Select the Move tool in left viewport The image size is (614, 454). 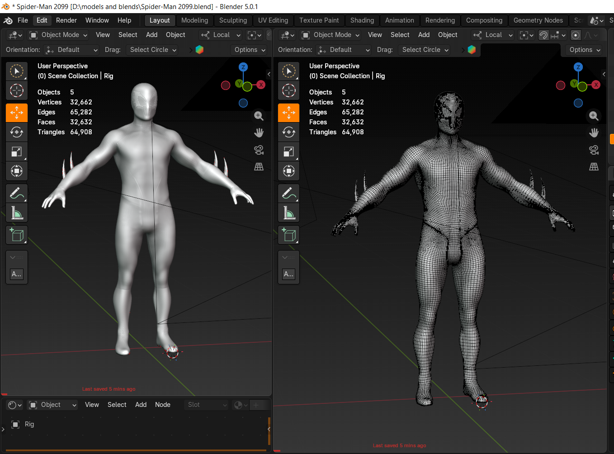17,113
